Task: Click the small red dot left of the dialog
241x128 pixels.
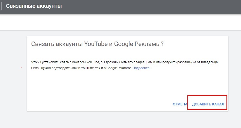Action: 21,67
